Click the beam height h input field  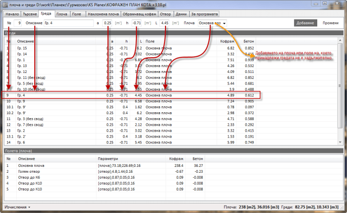pyautogui.click(x=137, y=23)
